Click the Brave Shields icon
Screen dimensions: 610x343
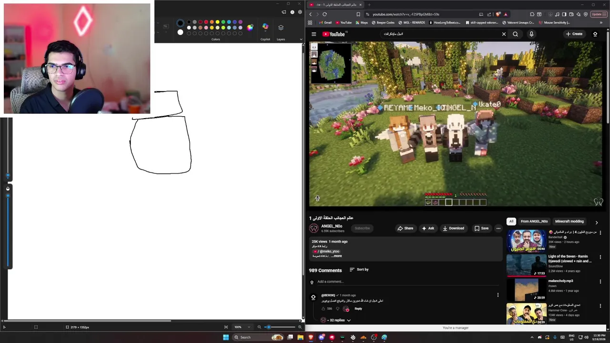pyautogui.click(x=498, y=14)
